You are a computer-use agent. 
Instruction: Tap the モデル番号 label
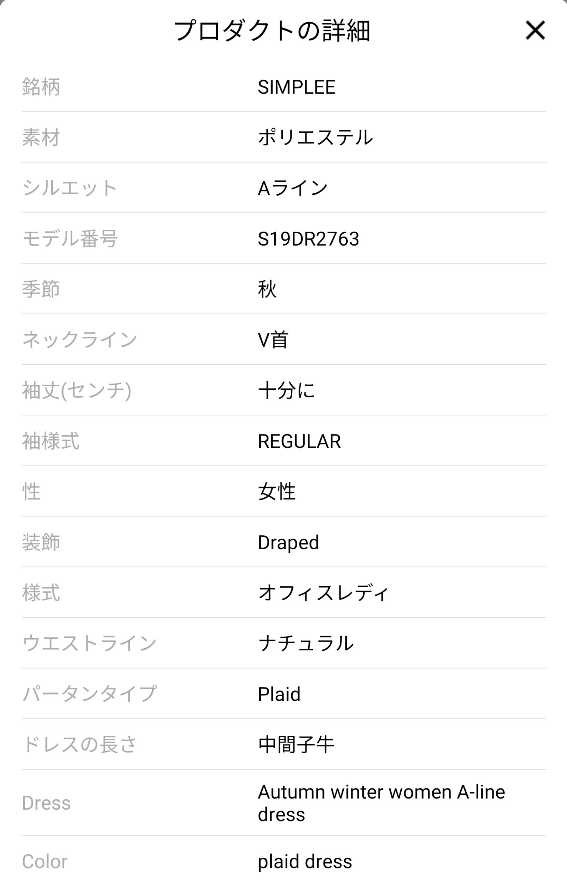70,239
